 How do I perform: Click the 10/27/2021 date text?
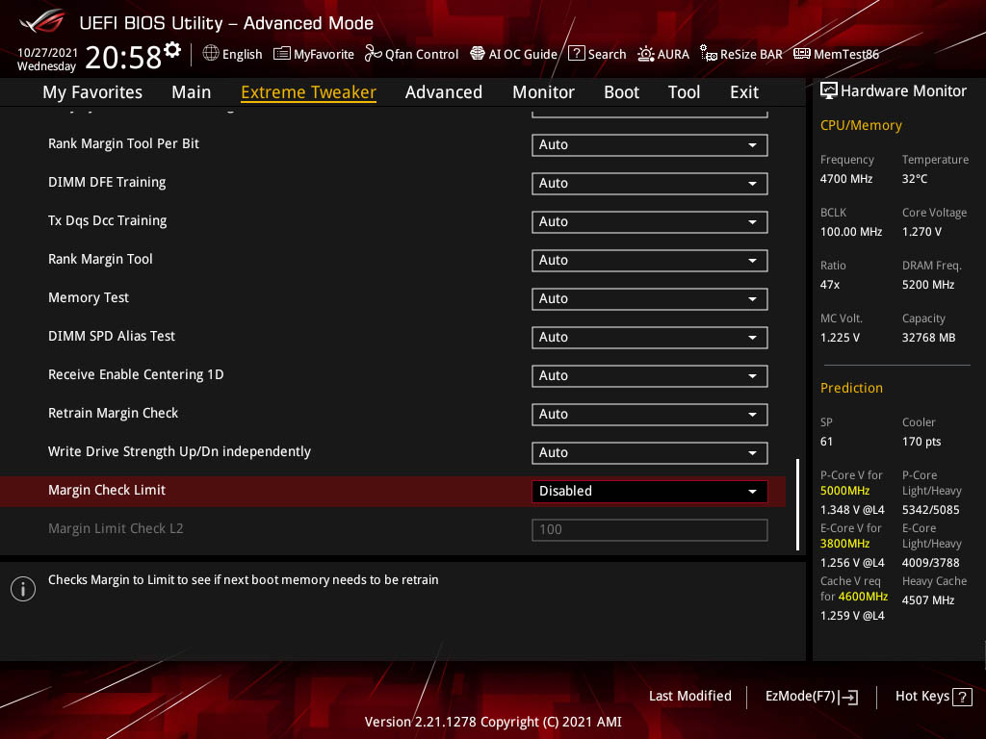click(48, 53)
